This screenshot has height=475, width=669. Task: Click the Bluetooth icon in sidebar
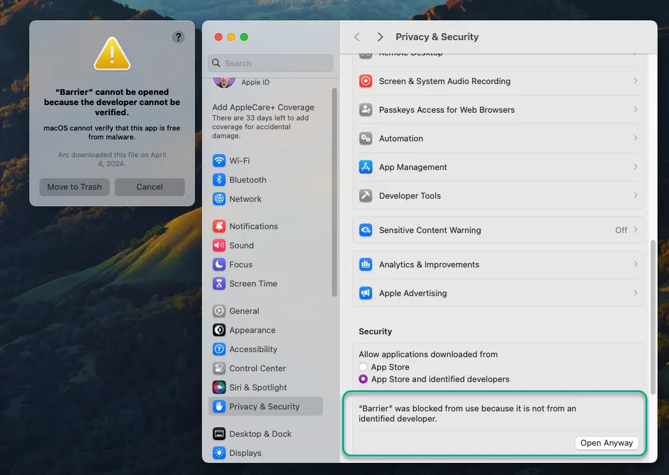pyautogui.click(x=219, y=180)
